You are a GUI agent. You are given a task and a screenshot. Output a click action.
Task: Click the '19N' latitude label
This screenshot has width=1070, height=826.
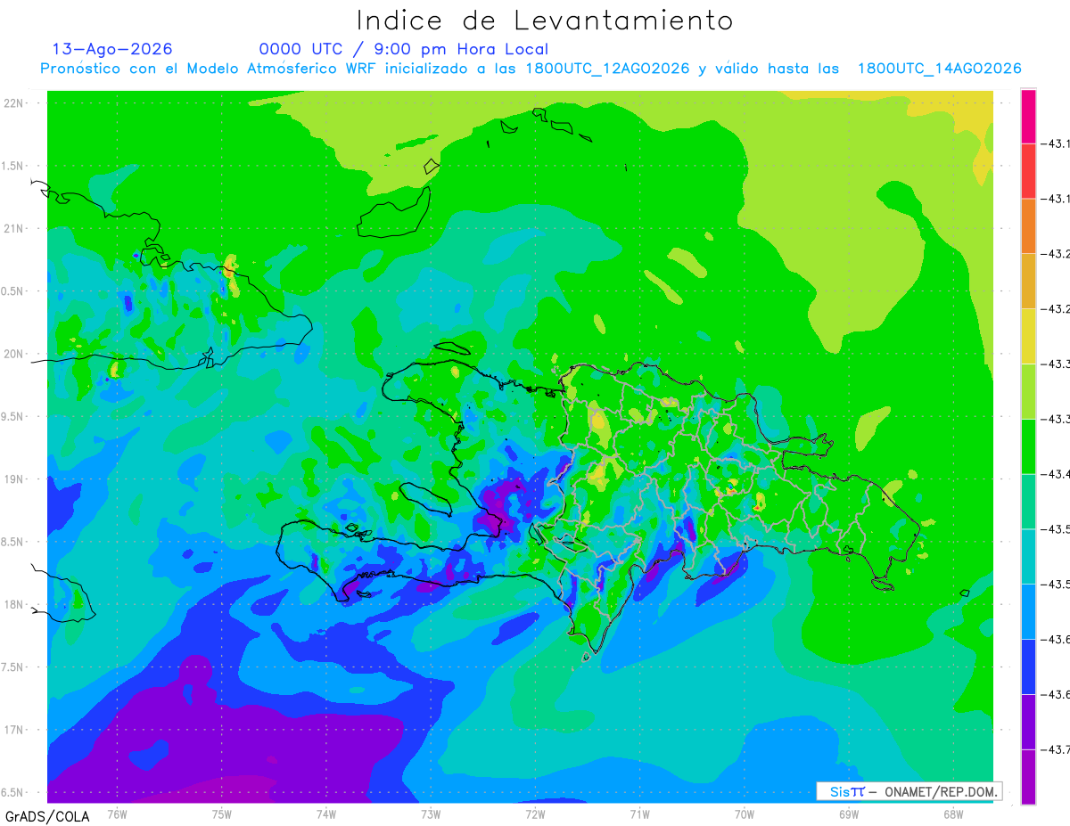[x=14, y=479]
